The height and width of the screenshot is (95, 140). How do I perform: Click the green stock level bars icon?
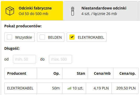tap(69, 88)
